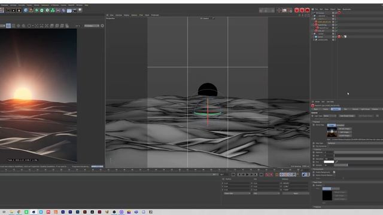Toggle the Alpha Channel Replace checkbox
The height and width of the screenshot is (215, 383).
334,175
